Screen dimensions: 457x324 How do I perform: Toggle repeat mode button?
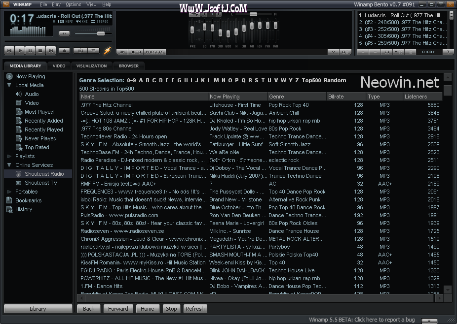click(x=93, y=51)
